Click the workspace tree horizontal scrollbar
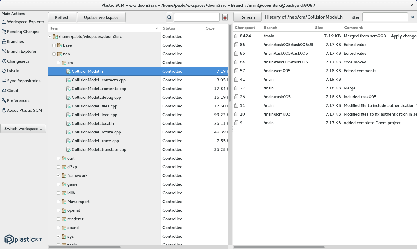 85,247
